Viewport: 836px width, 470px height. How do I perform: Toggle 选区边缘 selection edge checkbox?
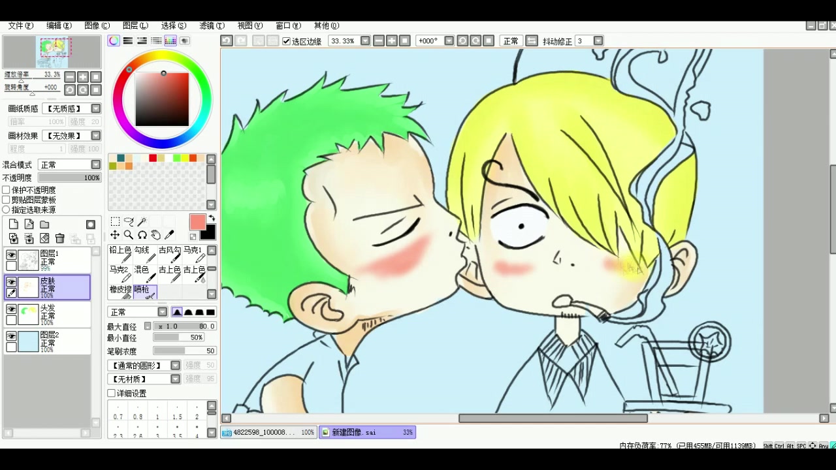coord(286,41)
